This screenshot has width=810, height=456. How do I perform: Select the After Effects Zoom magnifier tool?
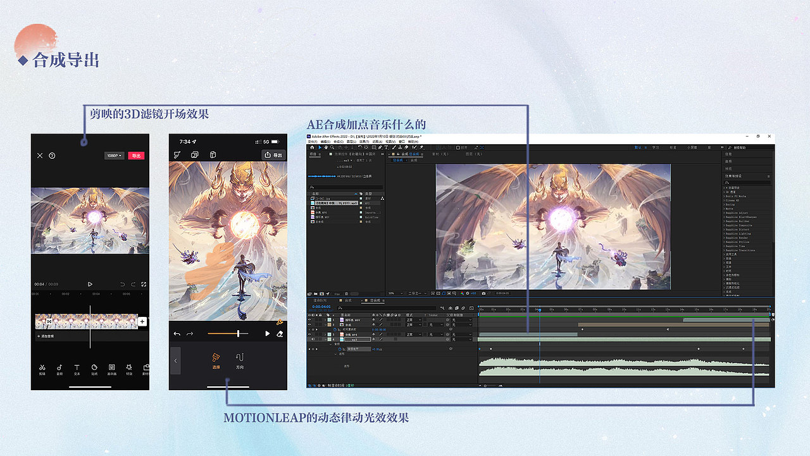click(x=332, y=147)
